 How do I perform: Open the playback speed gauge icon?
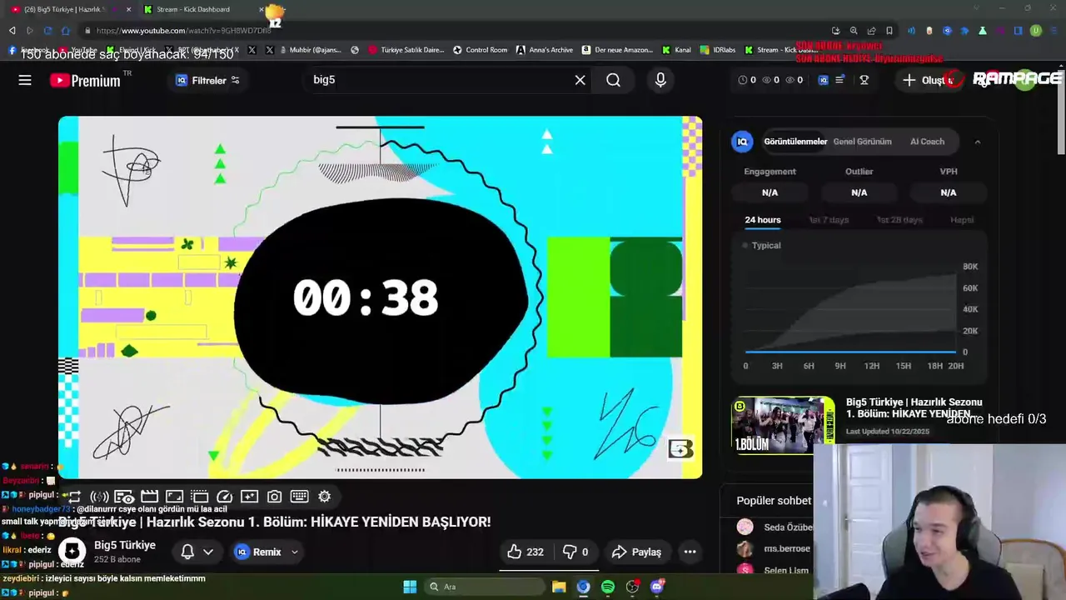click(224, 497)
